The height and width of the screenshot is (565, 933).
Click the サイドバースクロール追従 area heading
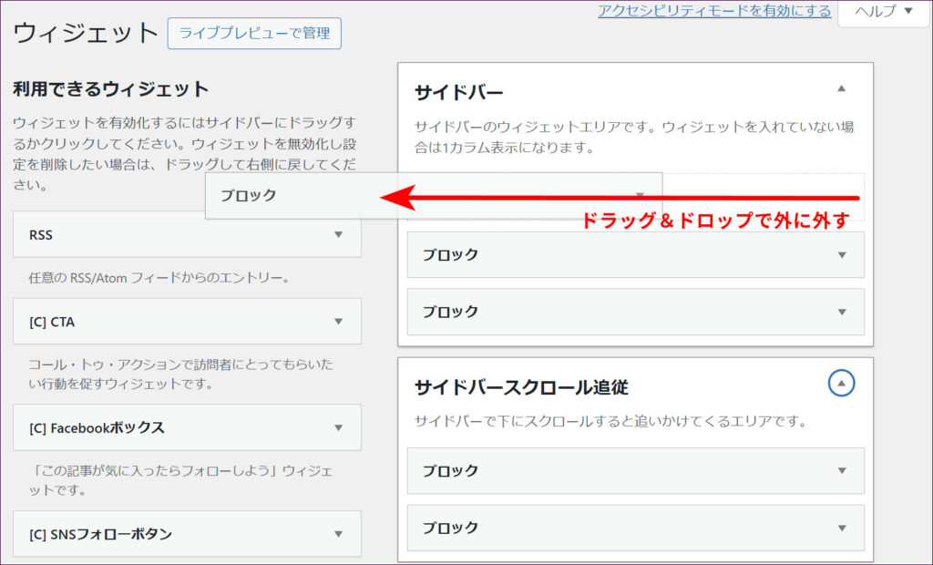tap(521, 387)
